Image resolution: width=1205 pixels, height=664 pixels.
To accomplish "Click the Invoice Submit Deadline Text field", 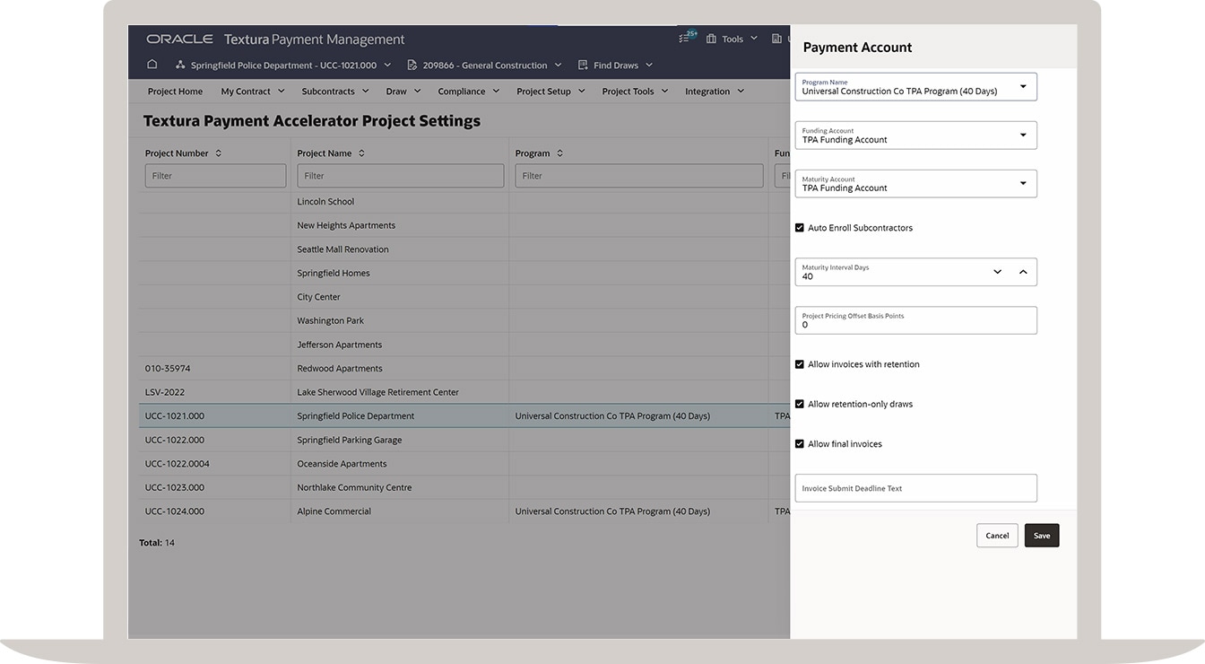I will click(x=915, y=488).
